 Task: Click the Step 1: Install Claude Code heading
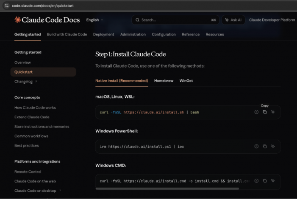click(x=130, y=54)
